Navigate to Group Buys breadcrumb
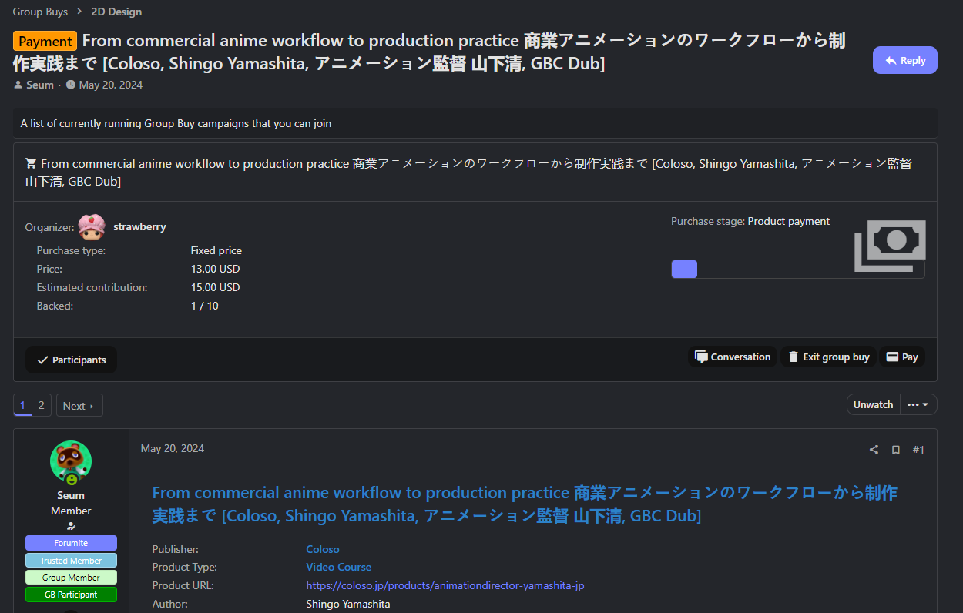This screenshot has width=963, height=613. tap(40, 12)
